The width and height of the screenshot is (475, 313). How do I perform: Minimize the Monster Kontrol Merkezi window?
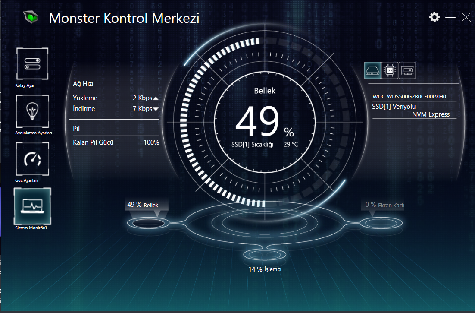coord(450,17)
